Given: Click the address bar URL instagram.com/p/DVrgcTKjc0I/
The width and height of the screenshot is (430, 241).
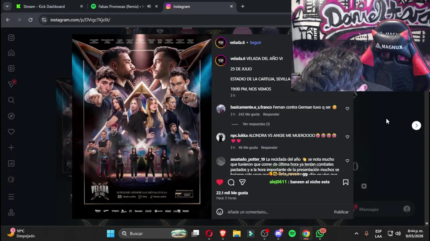Looking at the screenshot, I should 80,20.
